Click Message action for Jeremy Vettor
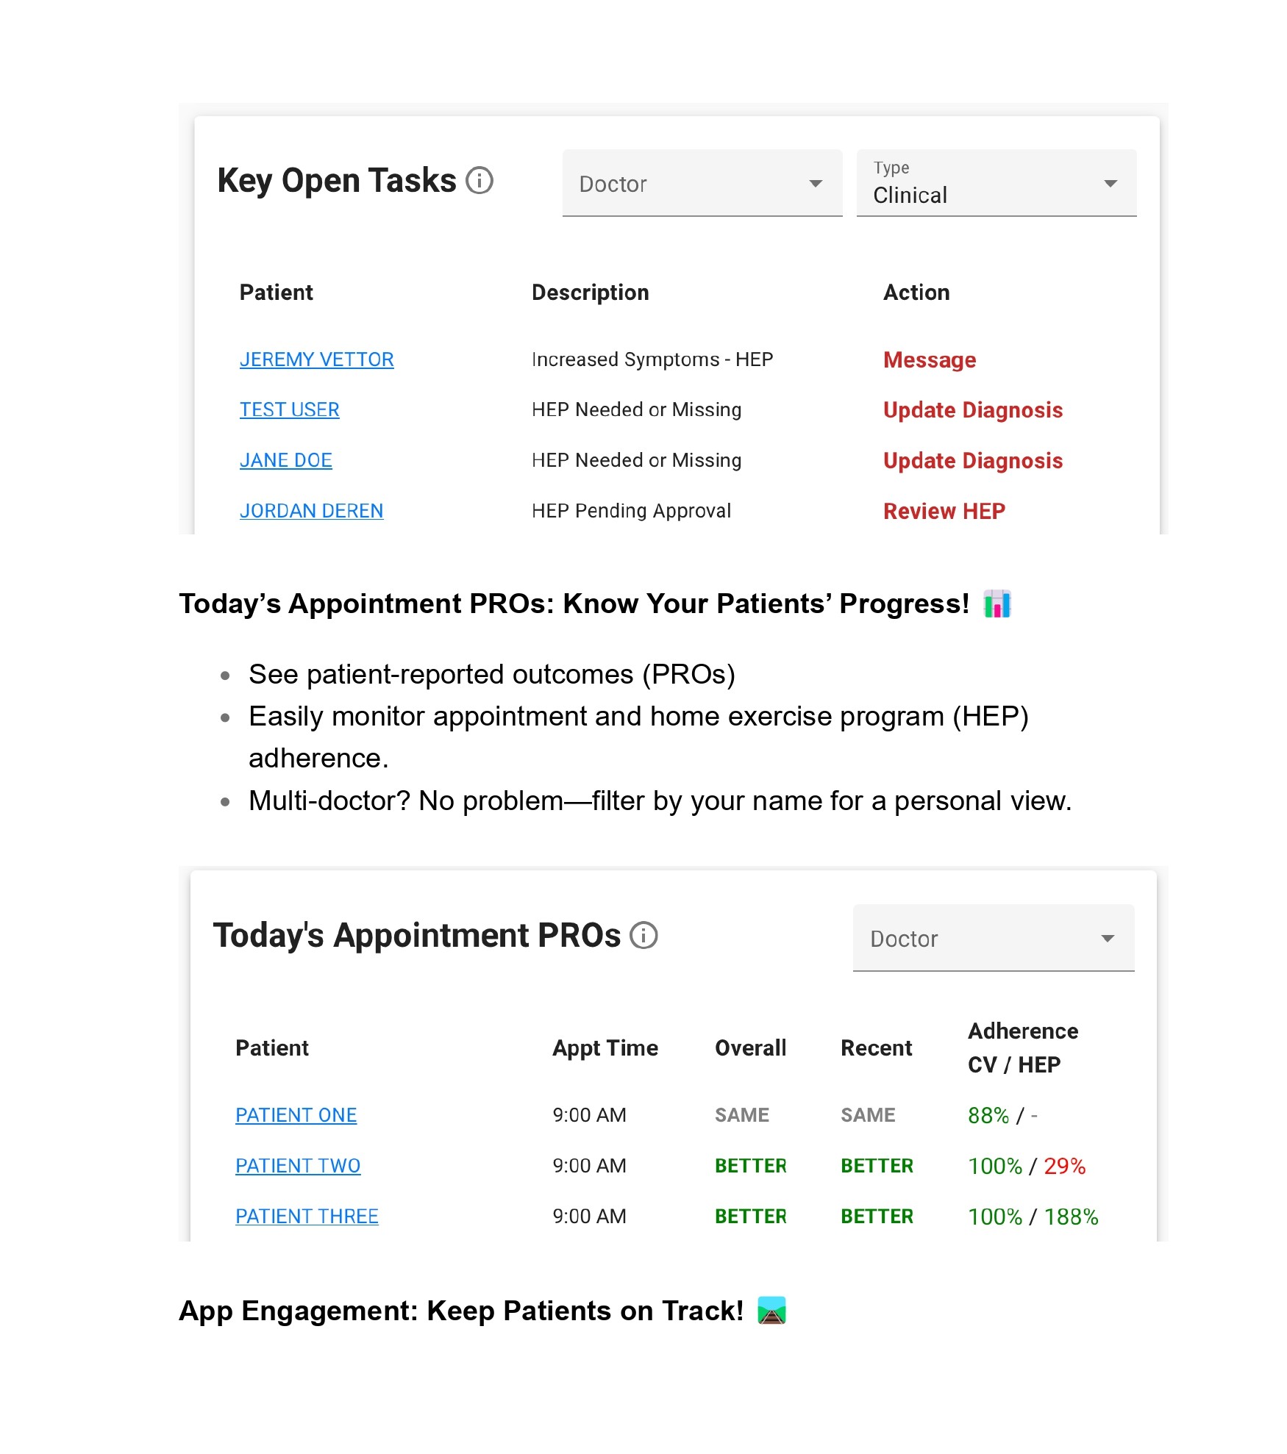 pyautogui.click(x=930, y=360)
